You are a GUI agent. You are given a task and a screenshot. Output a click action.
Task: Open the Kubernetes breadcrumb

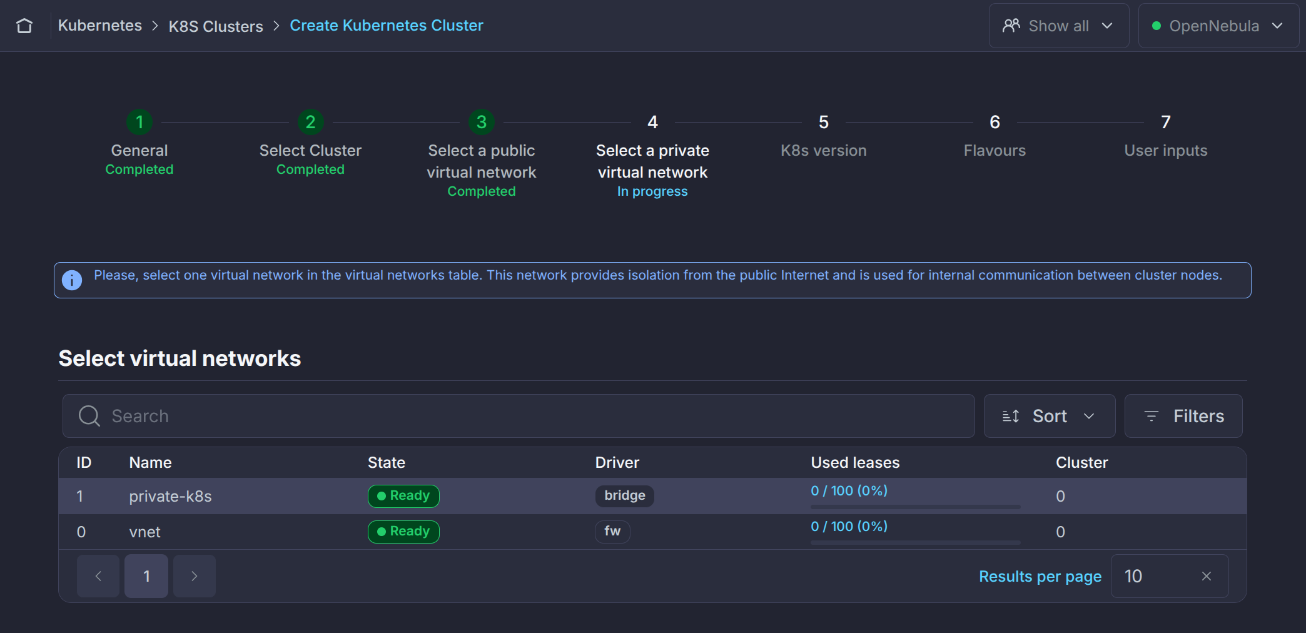(100, 26)
